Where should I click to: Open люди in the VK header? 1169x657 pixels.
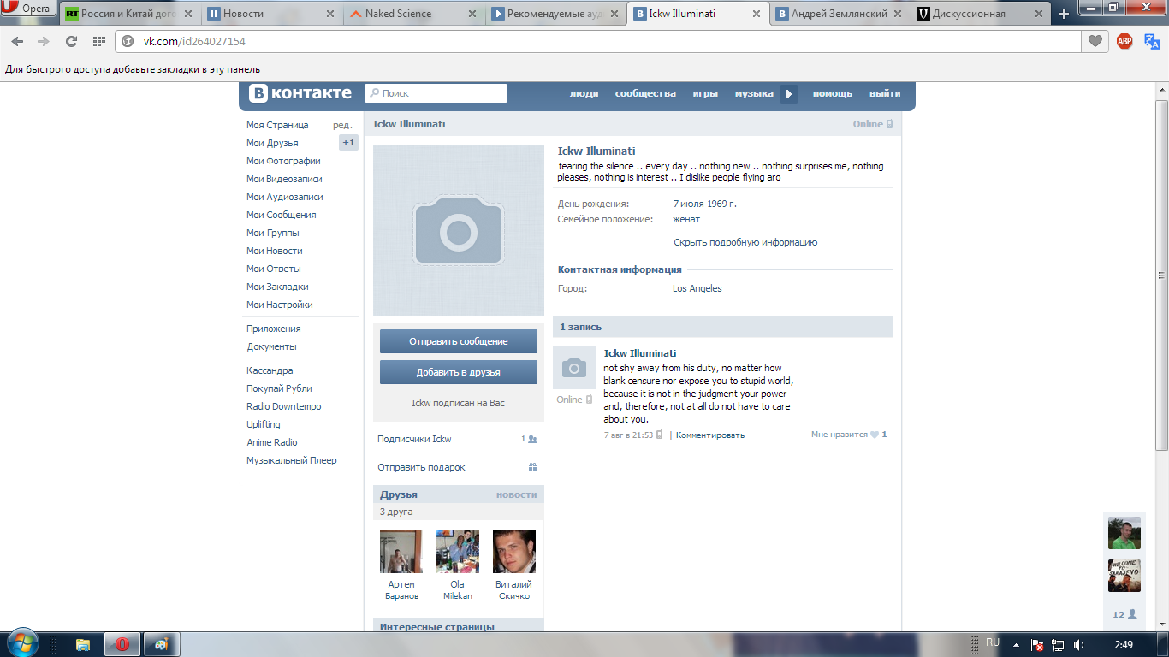(x=584, y=93)
